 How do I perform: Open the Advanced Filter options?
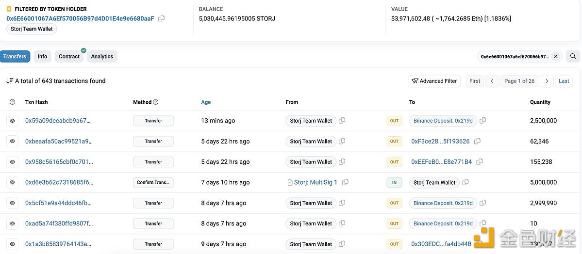pos(434,81)
